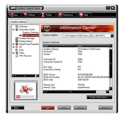Restore settings with Defaults button

tap(105, 108)
